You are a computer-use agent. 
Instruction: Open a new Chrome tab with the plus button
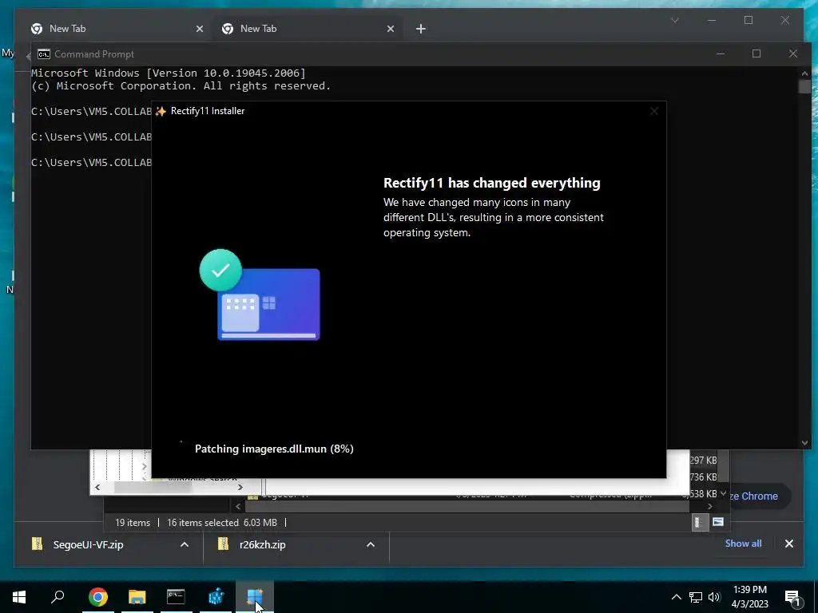pos(421,30)
